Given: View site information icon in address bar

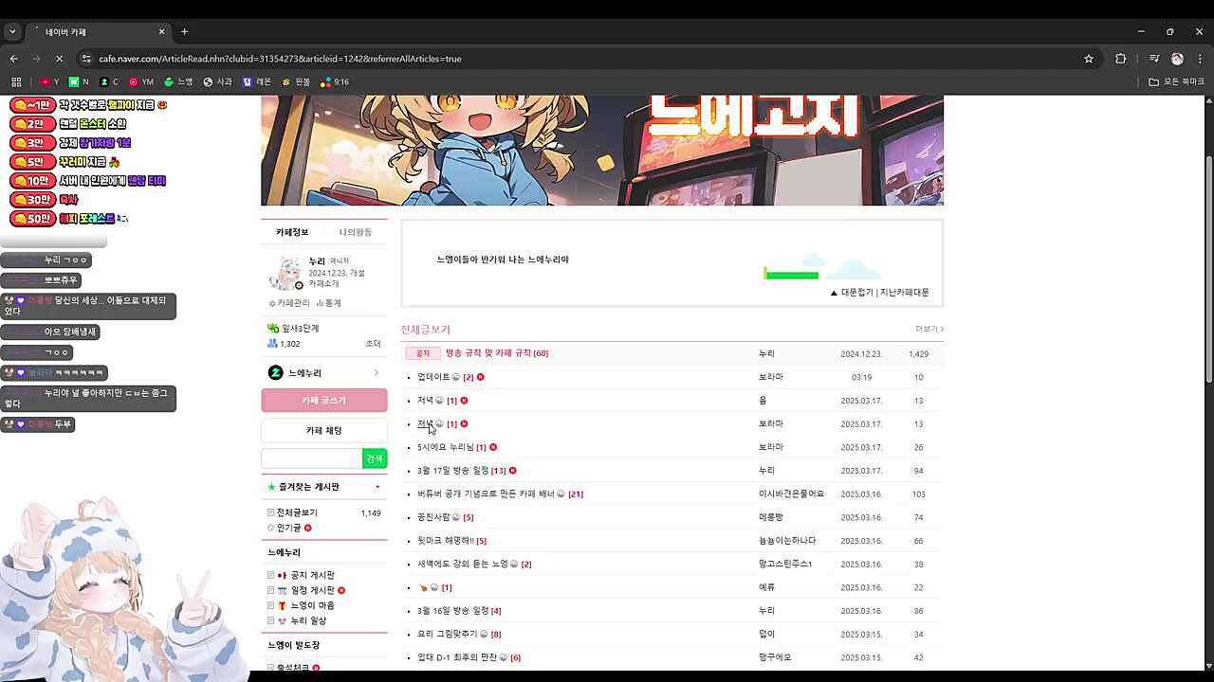Looking at the screenshot, I should 85,59.
